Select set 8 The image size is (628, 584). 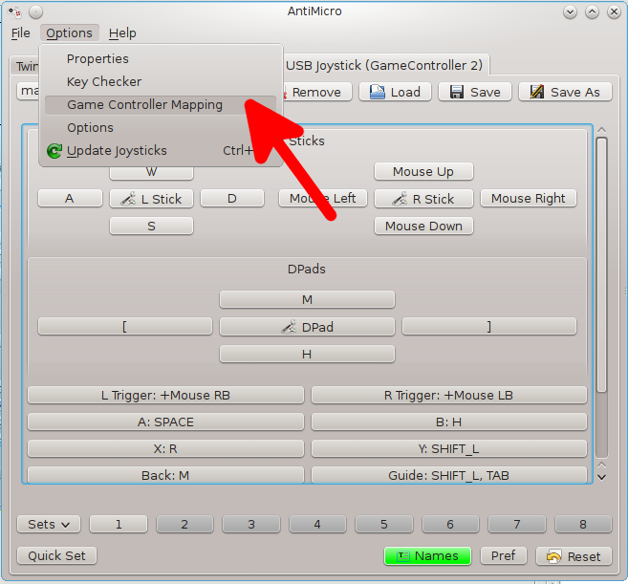coord(583,525)
